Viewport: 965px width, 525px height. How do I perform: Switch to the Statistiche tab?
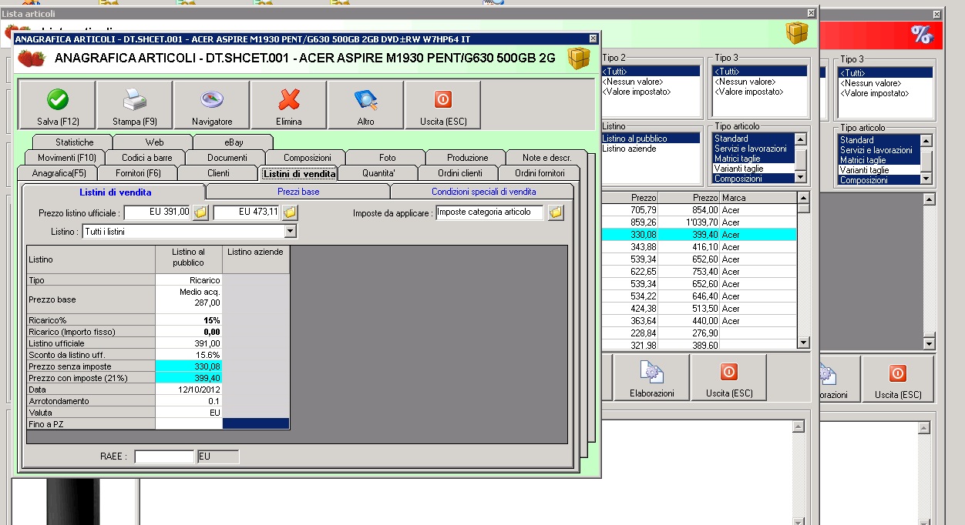click(x=74, y=142)
